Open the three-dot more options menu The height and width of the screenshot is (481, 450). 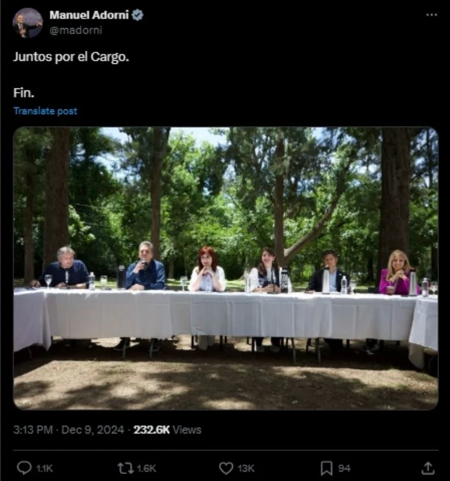click(431, 15)
